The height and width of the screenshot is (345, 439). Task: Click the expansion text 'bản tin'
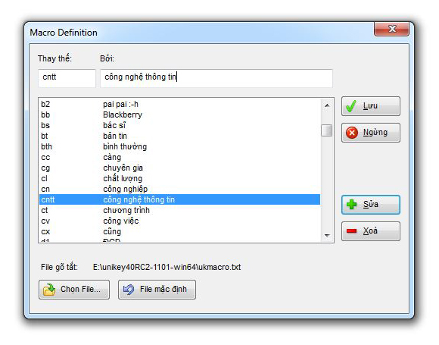click(x=115, y=136)
